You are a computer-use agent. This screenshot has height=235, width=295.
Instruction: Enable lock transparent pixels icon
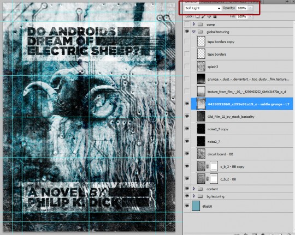[x=197, y=16]
